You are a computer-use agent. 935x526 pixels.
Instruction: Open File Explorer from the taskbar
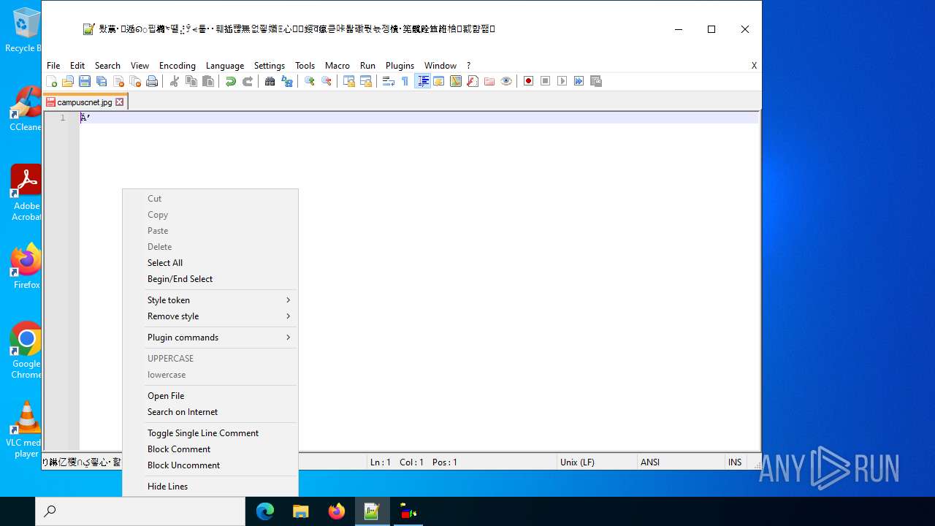[x=301, y=511]
